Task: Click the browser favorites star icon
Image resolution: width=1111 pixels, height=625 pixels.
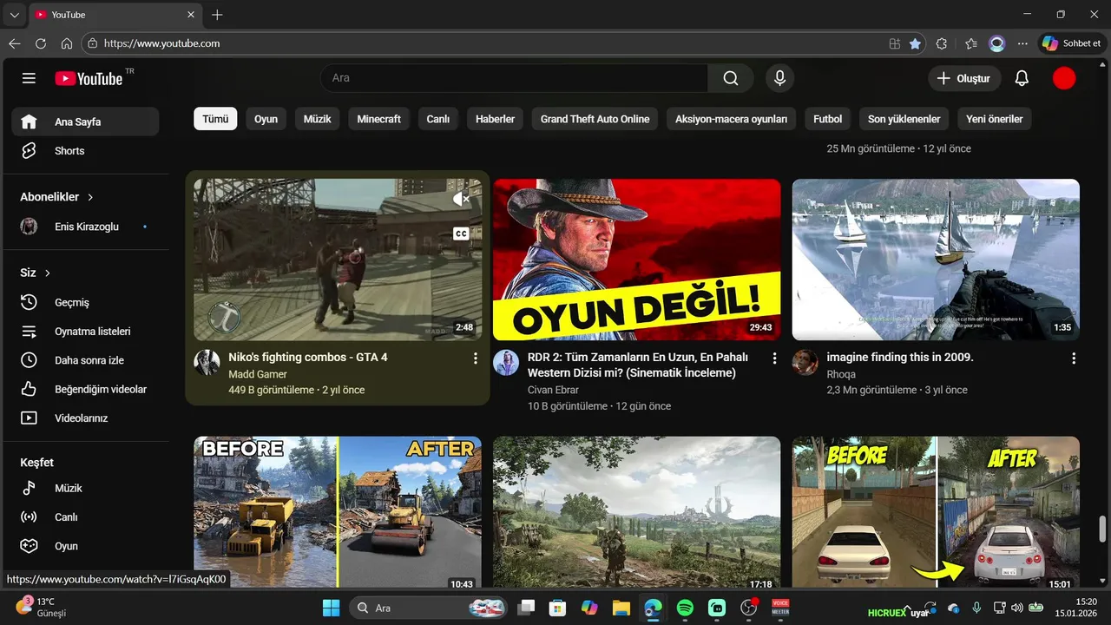Action: (x=915, y=43)
